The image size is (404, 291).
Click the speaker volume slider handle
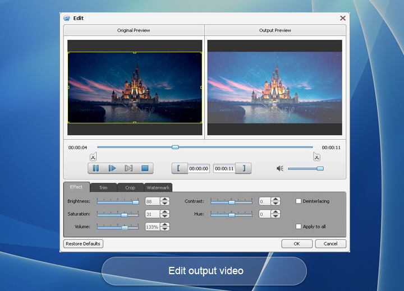point(320,168)
